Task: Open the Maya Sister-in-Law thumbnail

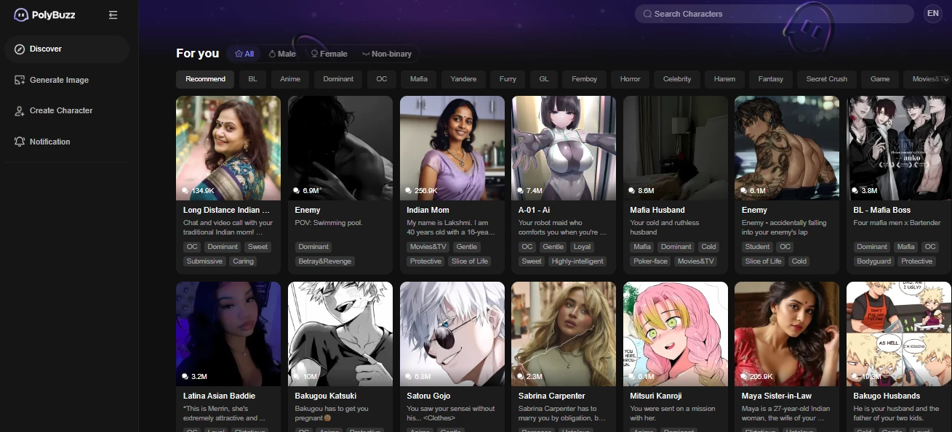Action: pos(788,334)
